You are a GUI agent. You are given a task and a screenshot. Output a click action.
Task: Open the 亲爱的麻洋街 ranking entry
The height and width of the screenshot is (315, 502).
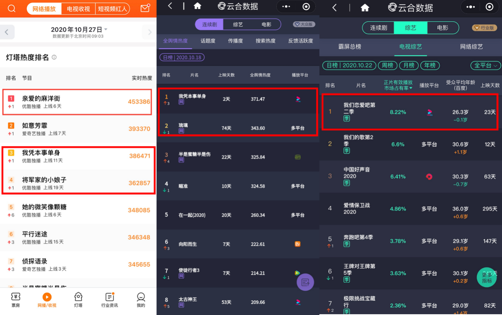tap(77, 102)
